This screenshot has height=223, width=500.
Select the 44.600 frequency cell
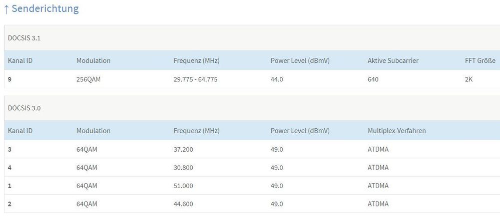183,204
